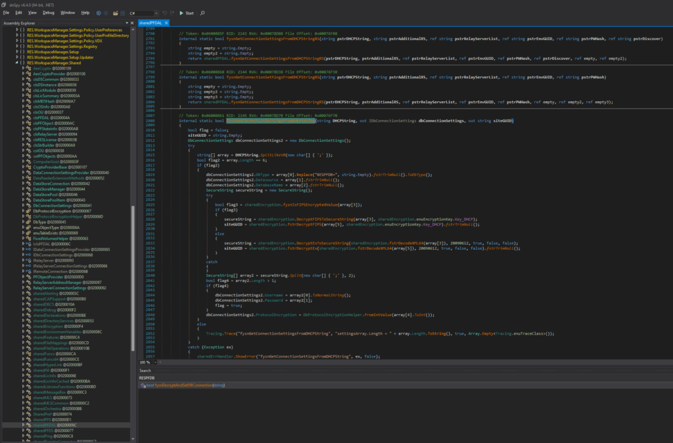Open search with the magnifier icon
Image resolution: width=673 pixels, height=443 pixels.
pos(202,12)
